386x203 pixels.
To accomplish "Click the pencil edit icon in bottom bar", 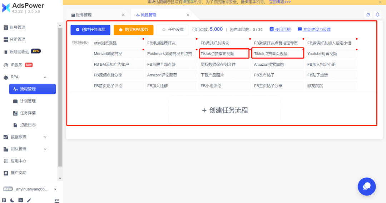I will click(x=29, y=200).
